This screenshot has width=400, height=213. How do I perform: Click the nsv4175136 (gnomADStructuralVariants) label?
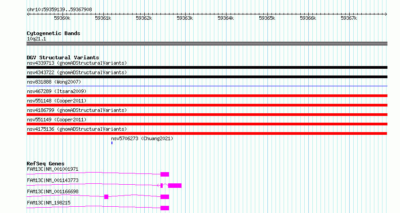click(x=77, y=129)
